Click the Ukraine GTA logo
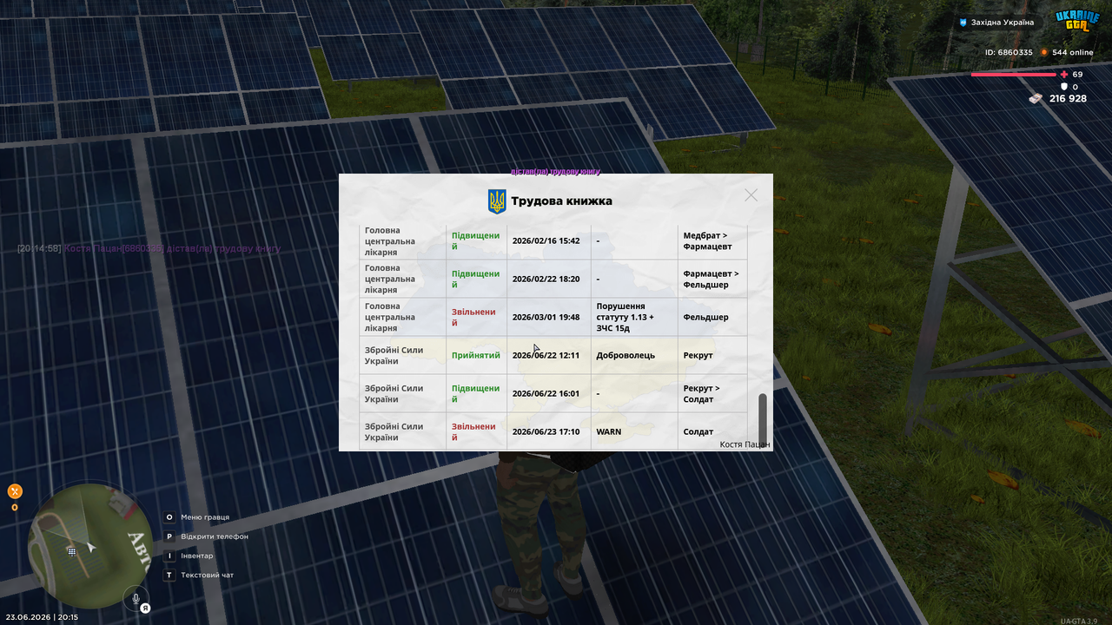Viewport: 1112px width, 625px height. (1077, 21)
